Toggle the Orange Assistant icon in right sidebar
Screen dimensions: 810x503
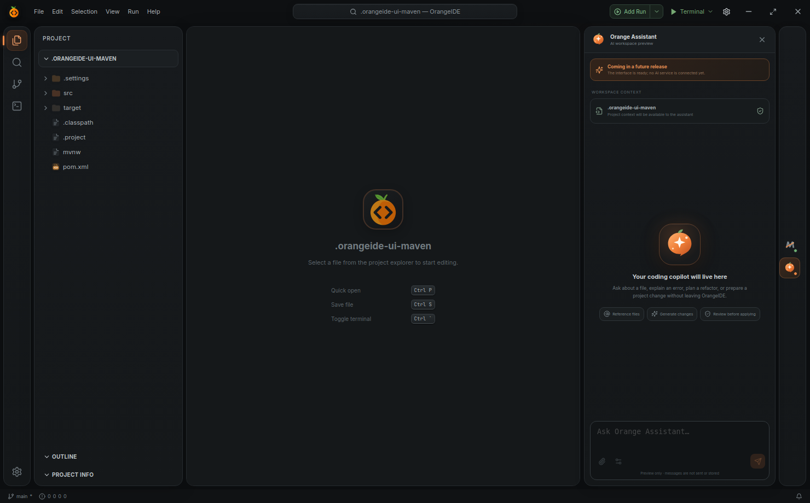pyautogui.click(x=790, y=268)
